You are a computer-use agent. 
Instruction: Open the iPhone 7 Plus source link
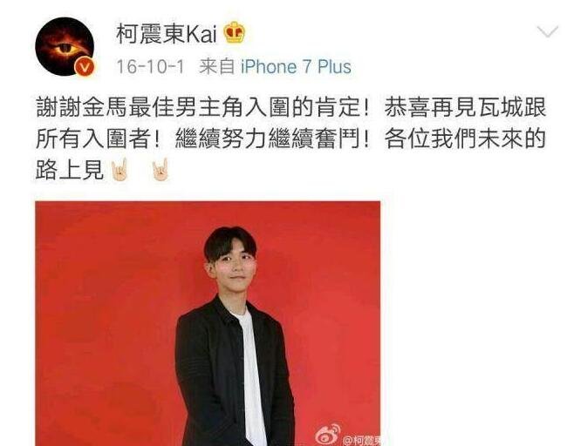296,67
